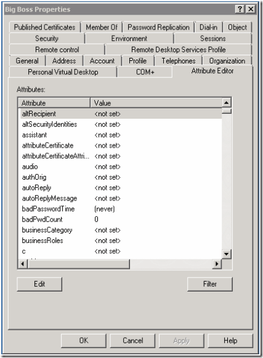This screenshot has width=263, height=358.
Task: Click the horizontal scrollbar thumb
Action: (x=78, y=264)
